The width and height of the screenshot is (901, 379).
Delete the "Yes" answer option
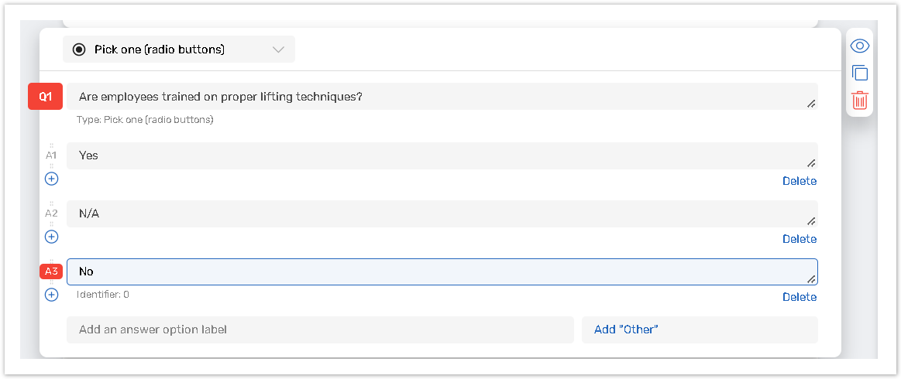(799, 181)
